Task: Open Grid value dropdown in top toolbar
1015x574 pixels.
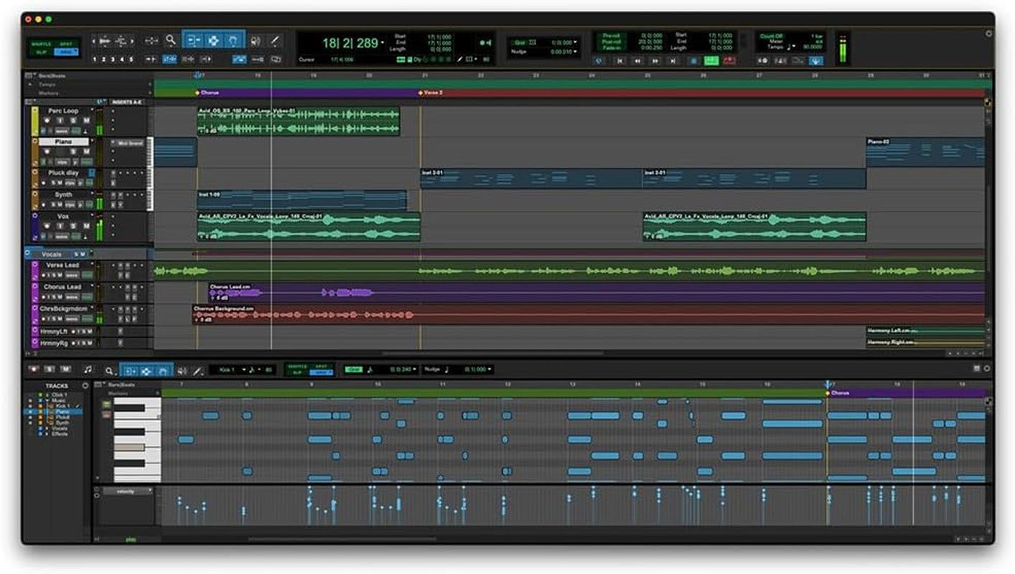Action: [x=576, y=42]
